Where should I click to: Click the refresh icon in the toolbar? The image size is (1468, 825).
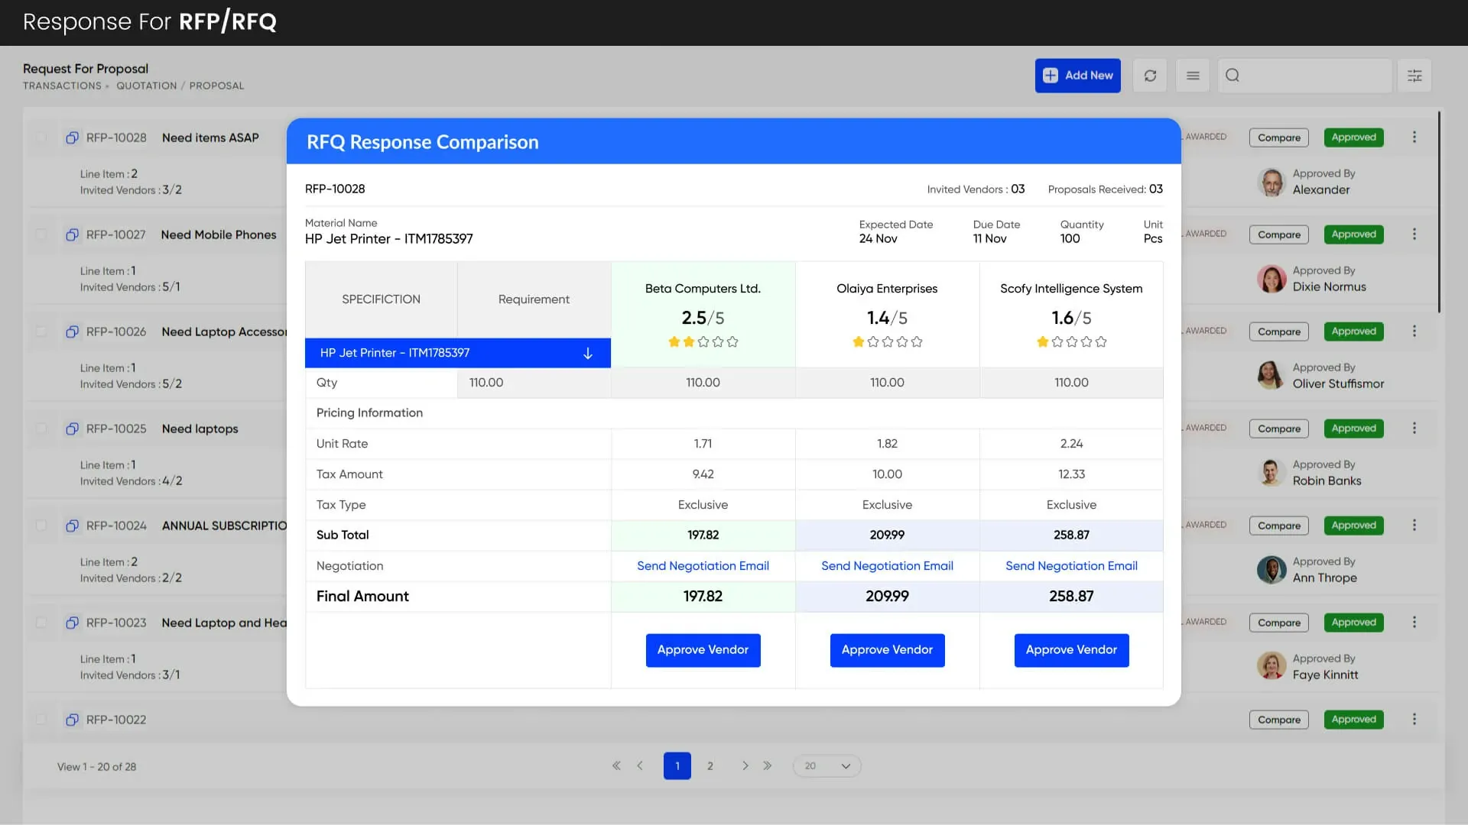click(x=1150, y=76)
